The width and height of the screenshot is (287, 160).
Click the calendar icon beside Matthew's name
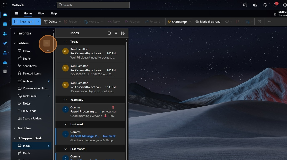(275, 14)
